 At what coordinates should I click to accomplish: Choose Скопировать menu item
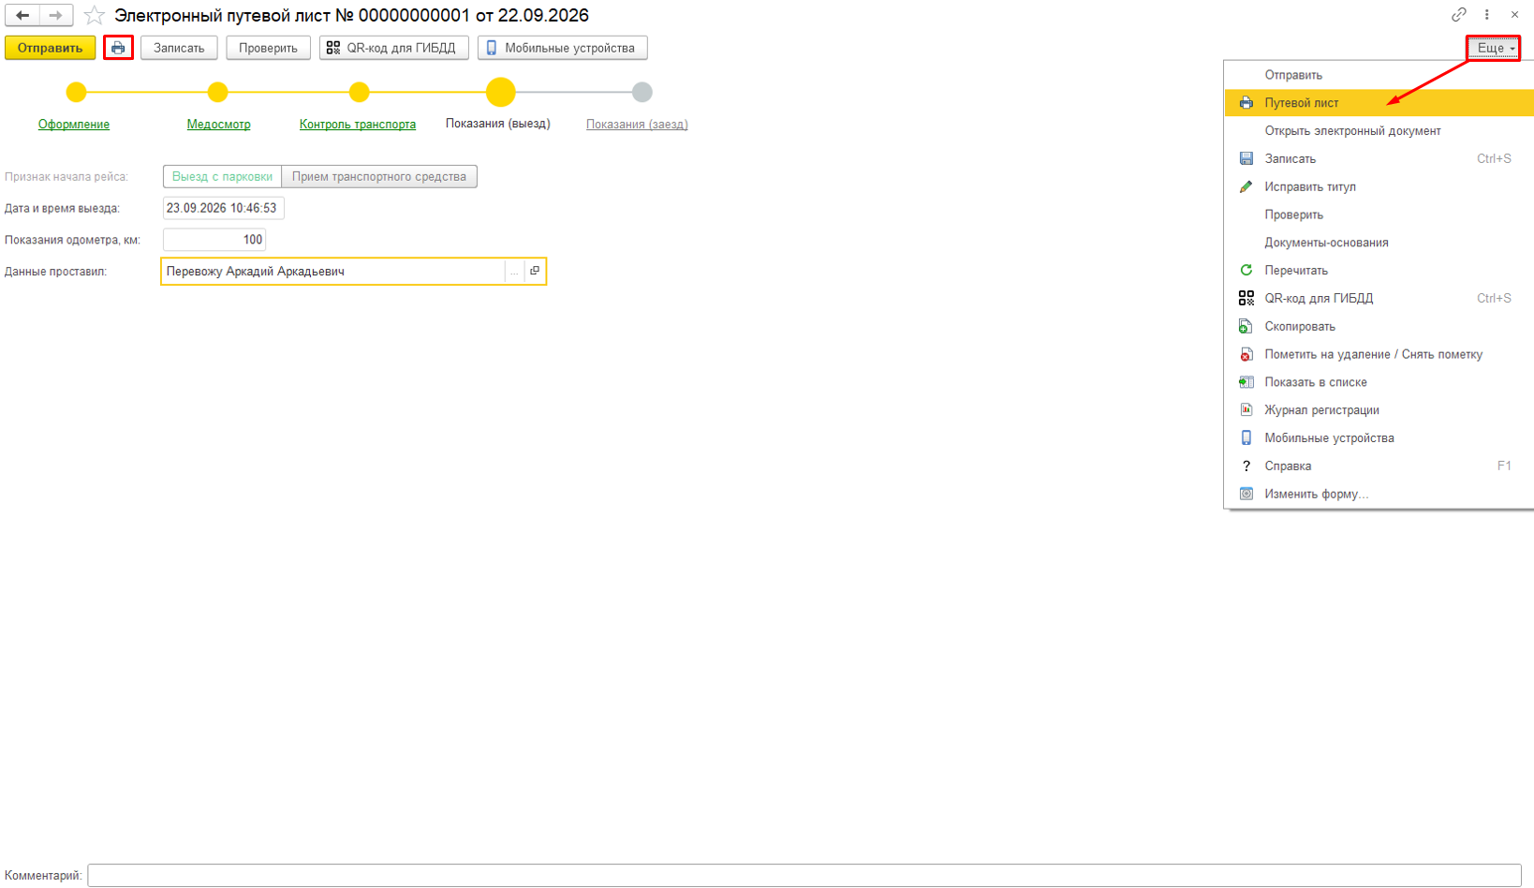point(1379,326)
